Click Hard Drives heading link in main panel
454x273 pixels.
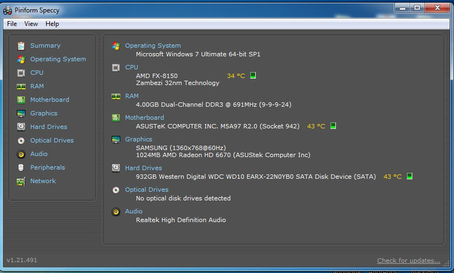[144, 168]
